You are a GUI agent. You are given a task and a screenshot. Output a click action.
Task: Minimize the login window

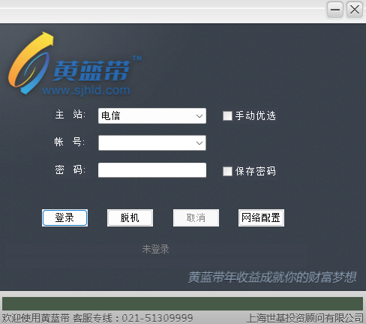click(335, 10)
